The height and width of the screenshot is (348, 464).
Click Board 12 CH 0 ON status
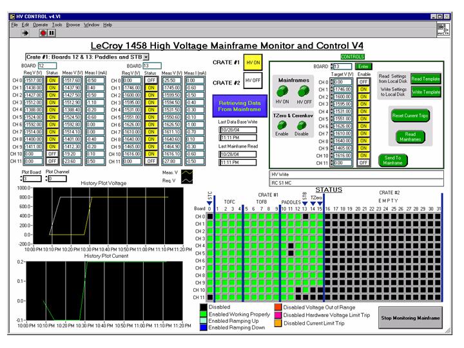point(52,81)
